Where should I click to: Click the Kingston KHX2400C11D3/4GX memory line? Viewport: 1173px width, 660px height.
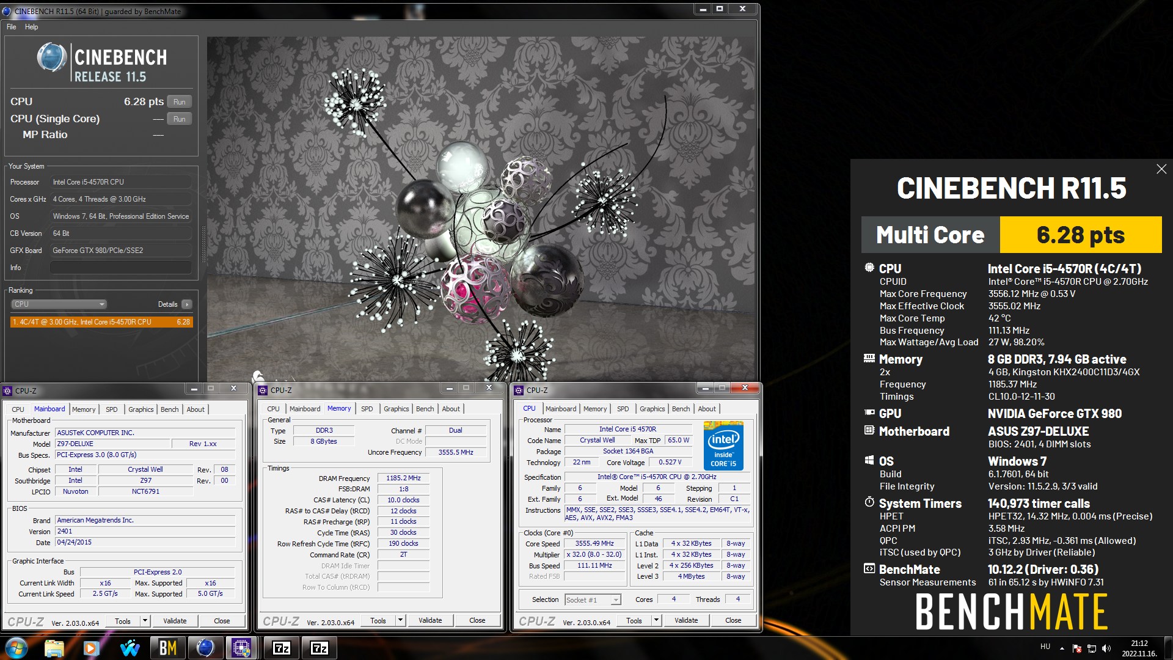click(1064, 372)
